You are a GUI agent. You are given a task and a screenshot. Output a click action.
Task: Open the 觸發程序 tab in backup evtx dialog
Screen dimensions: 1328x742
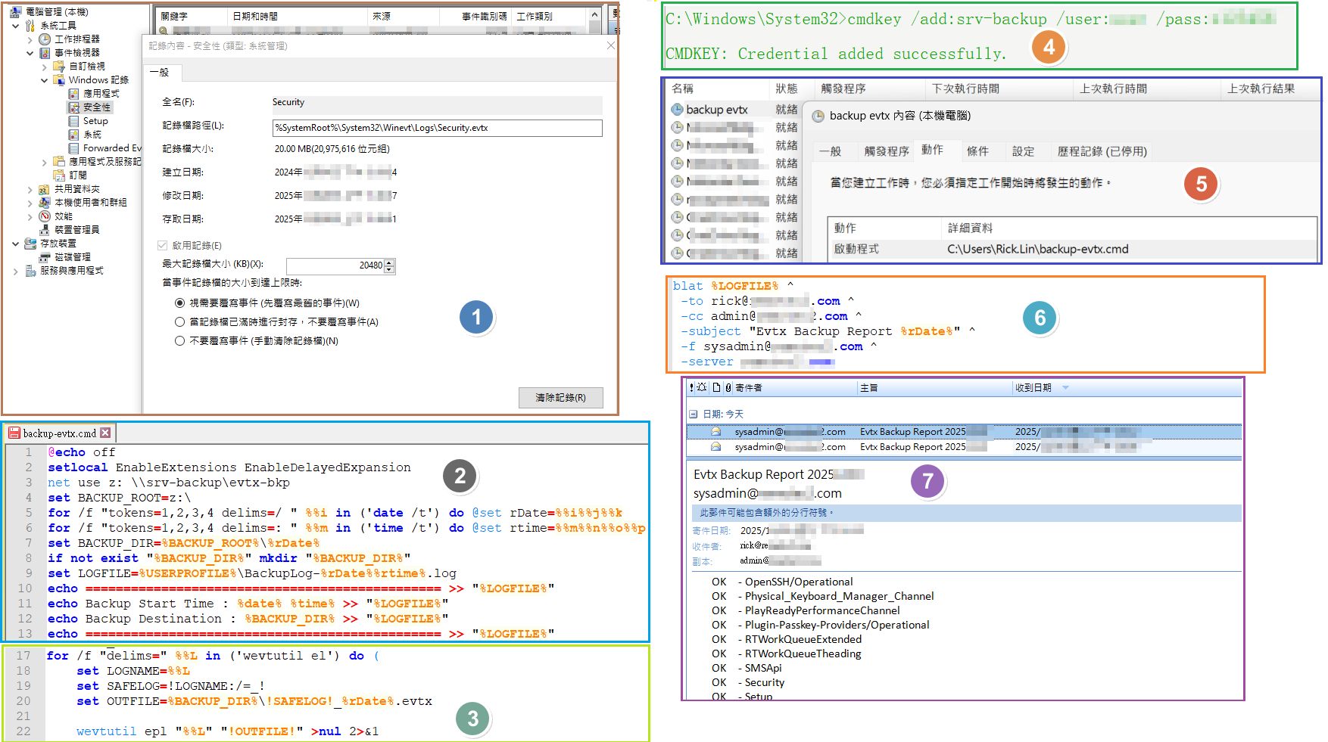pyautogui.click(x=887, y=151)
